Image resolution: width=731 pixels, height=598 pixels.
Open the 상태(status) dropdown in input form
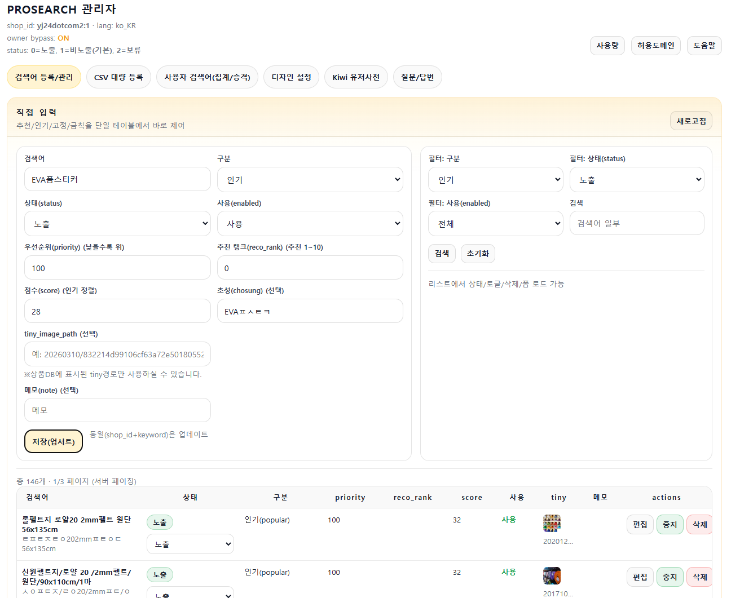pyautogui.click(x=117, y=224)
